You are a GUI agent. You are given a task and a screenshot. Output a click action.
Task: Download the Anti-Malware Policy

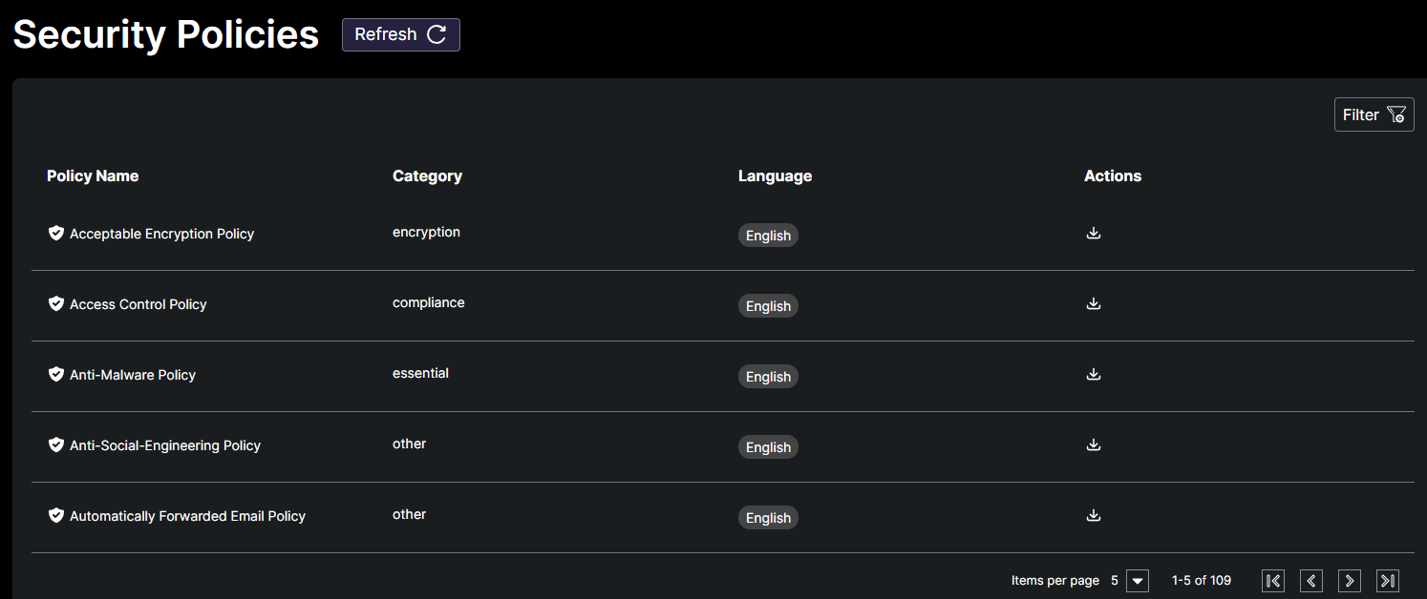pyautogui.click(x=1094, y=374)
